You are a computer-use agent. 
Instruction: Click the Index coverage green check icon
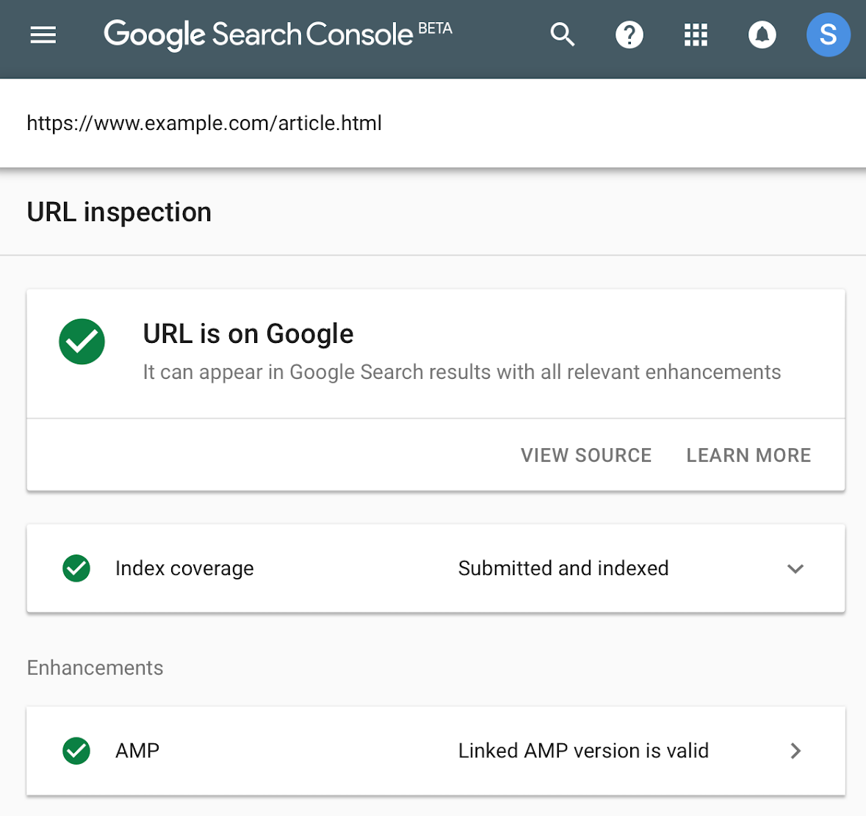point(76,568)
